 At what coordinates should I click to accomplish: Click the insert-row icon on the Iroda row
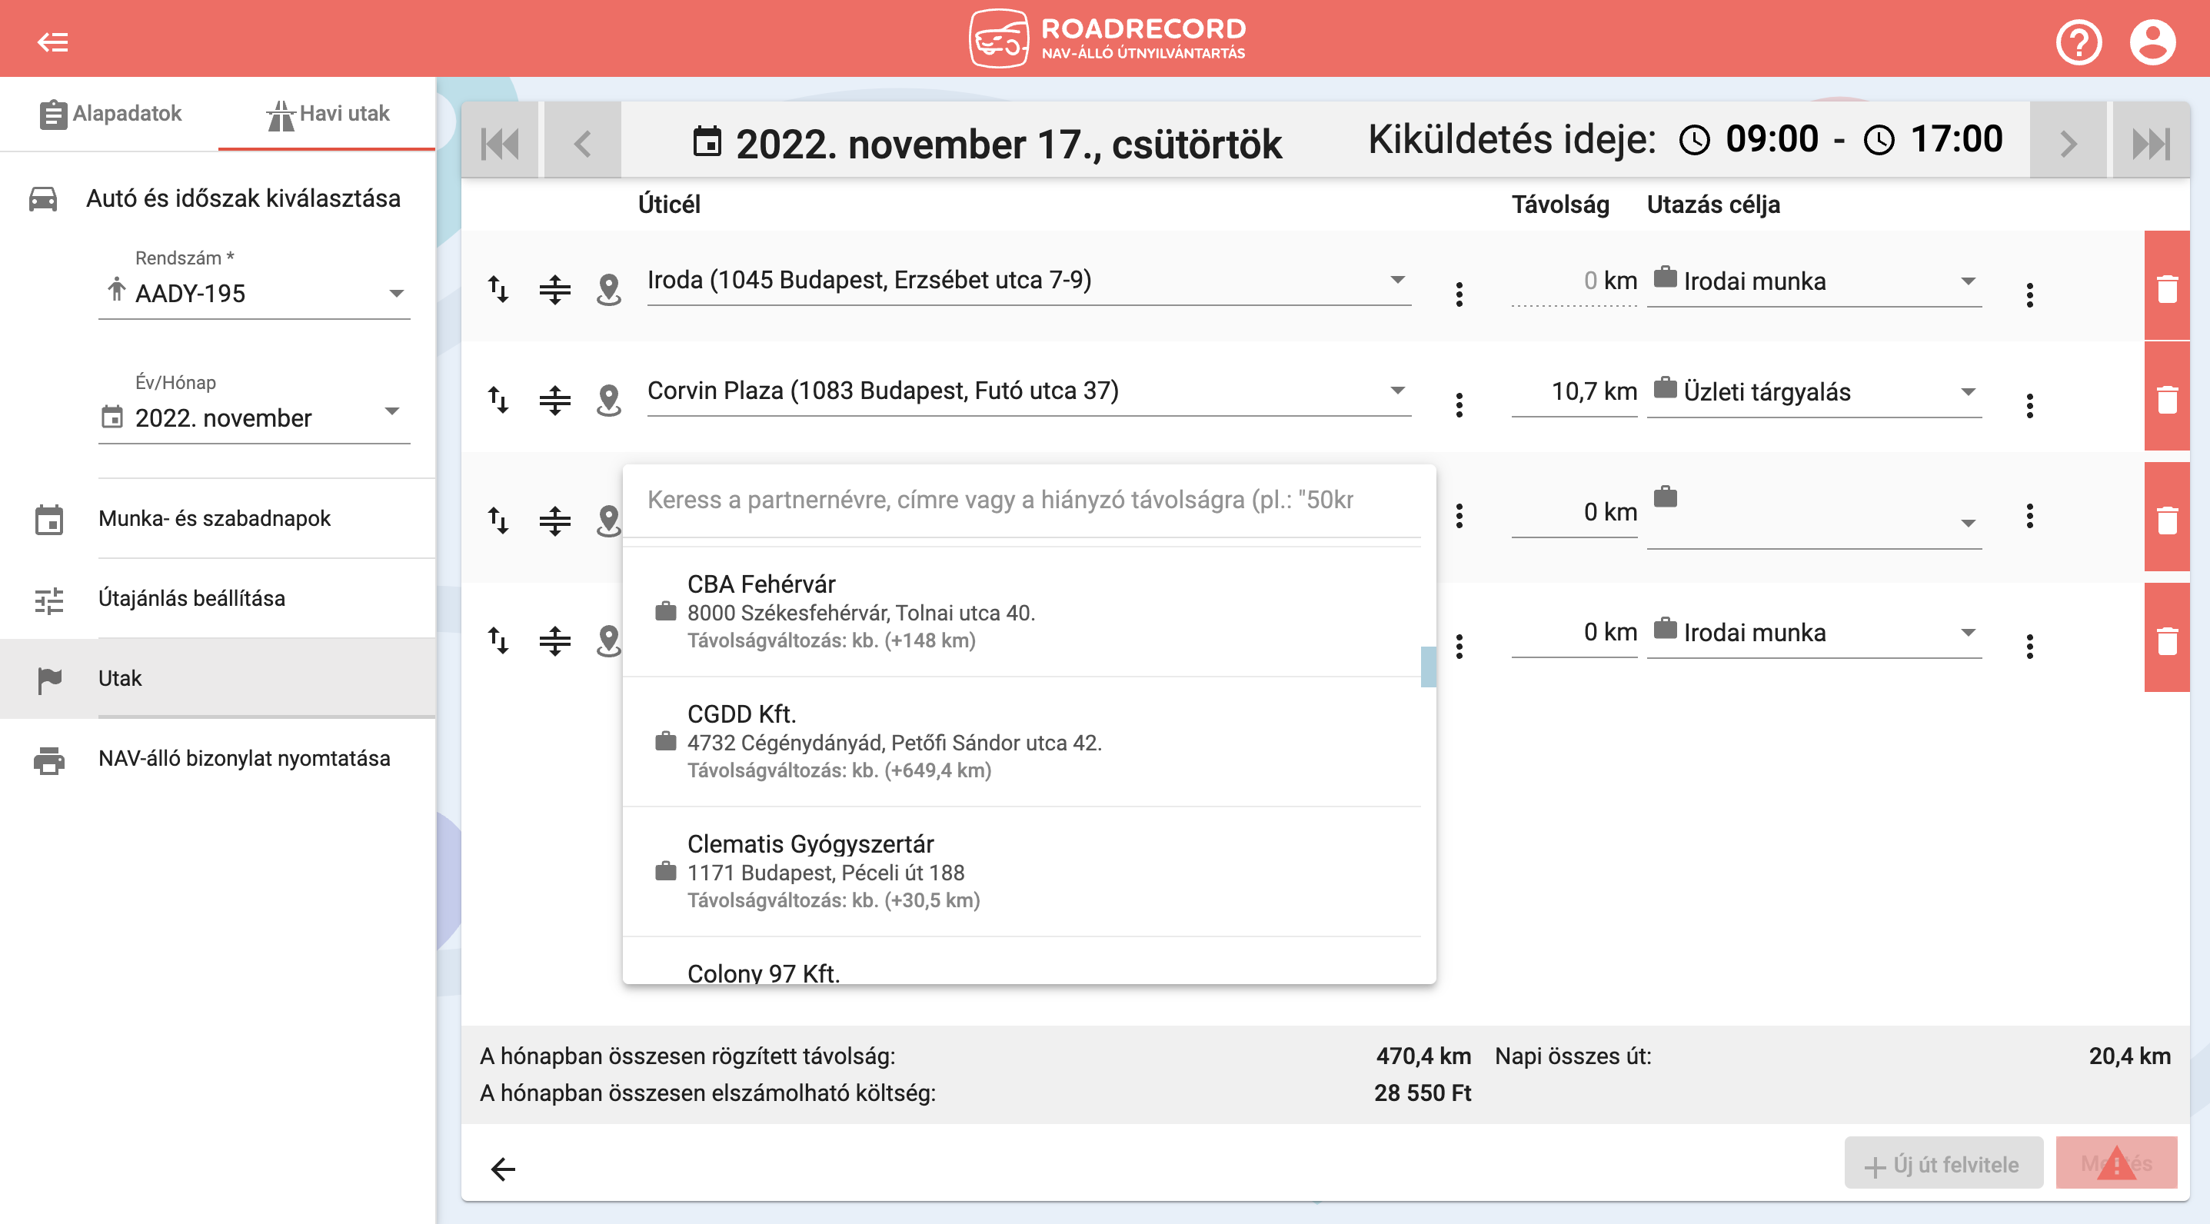click(x=555, y=289)
